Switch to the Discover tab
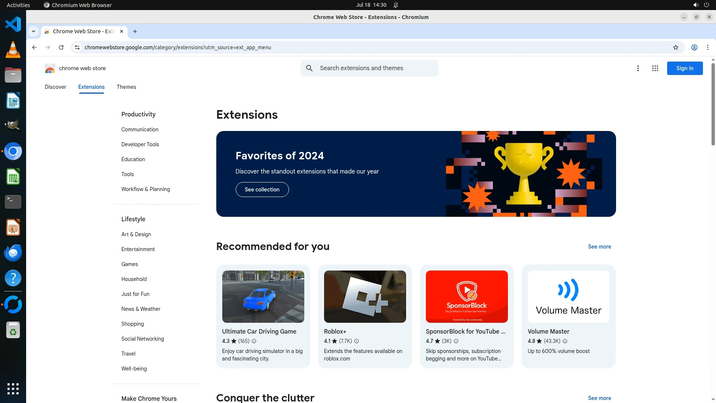This screenshot has height=403, width=716. [55, 87]
